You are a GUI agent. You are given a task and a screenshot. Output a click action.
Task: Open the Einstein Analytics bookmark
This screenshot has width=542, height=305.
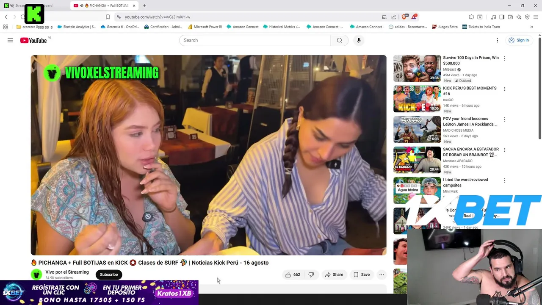click(77, 27)
